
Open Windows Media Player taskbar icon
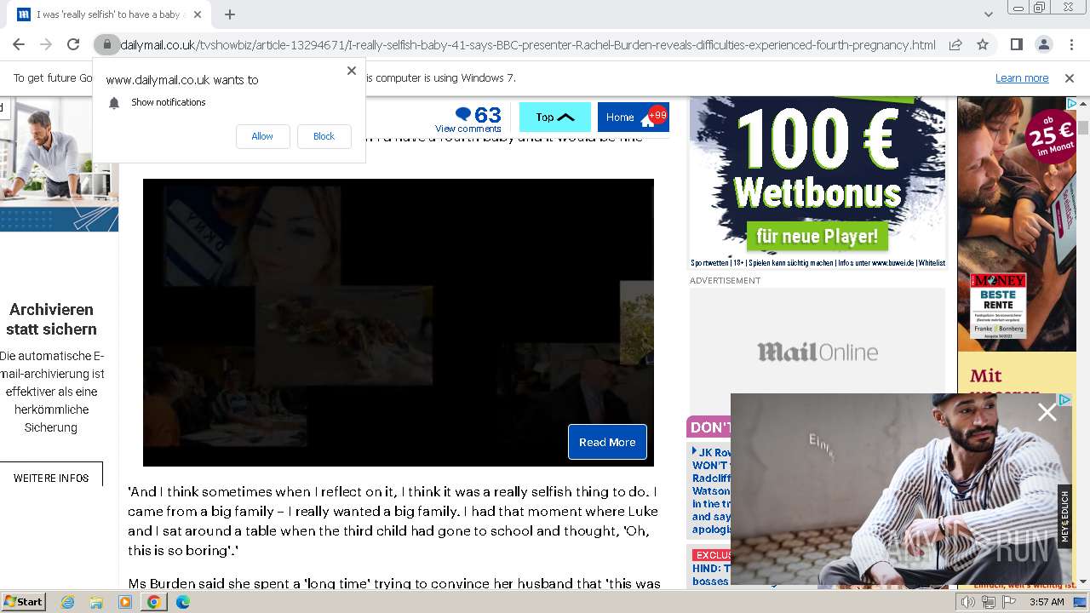point(125,602)
